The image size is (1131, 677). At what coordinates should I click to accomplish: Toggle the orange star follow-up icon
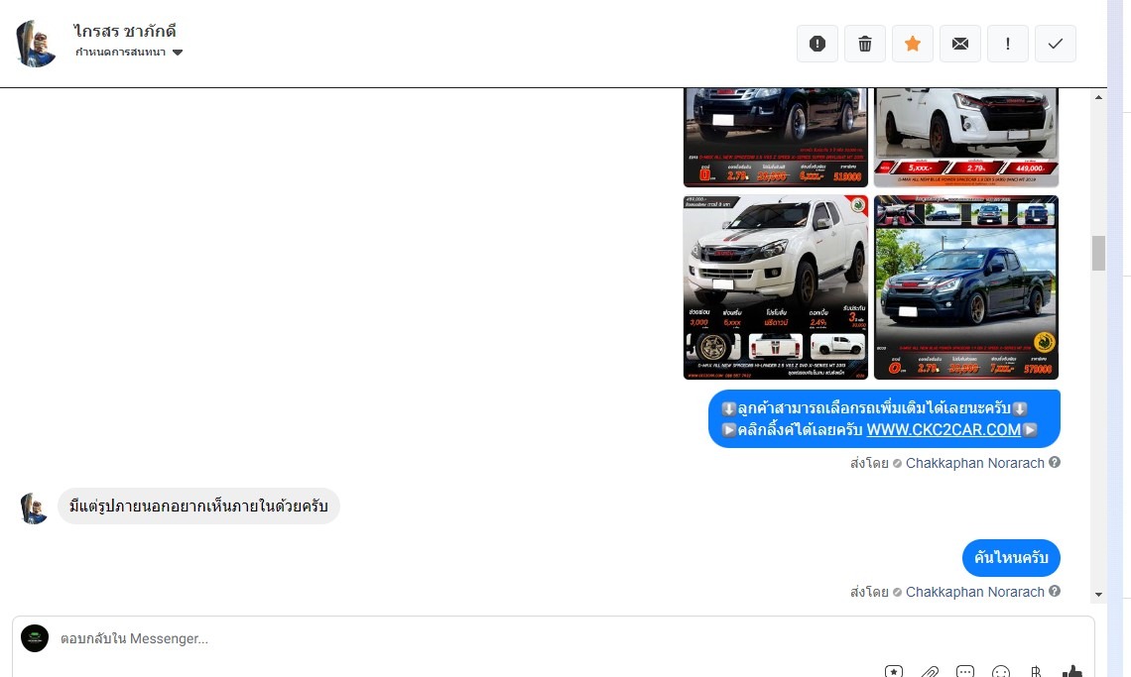(913, 44)
